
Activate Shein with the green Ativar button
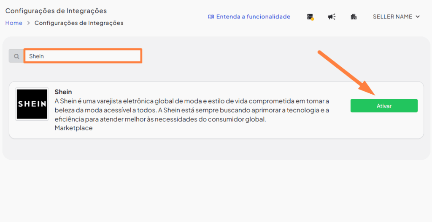tap(384, 106)
